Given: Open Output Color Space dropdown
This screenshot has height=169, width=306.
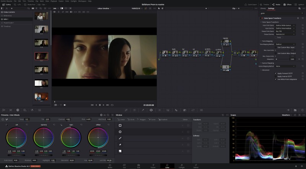Looking at the screenshot, I should (x=285, y=31).
